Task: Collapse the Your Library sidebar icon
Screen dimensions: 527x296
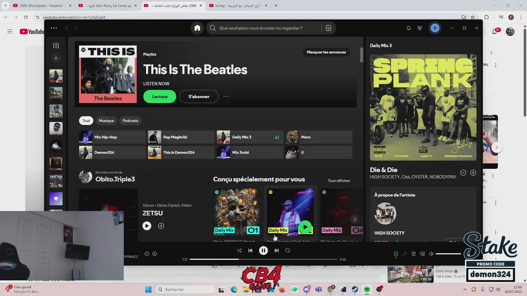Action: click(x=56, y=46)
